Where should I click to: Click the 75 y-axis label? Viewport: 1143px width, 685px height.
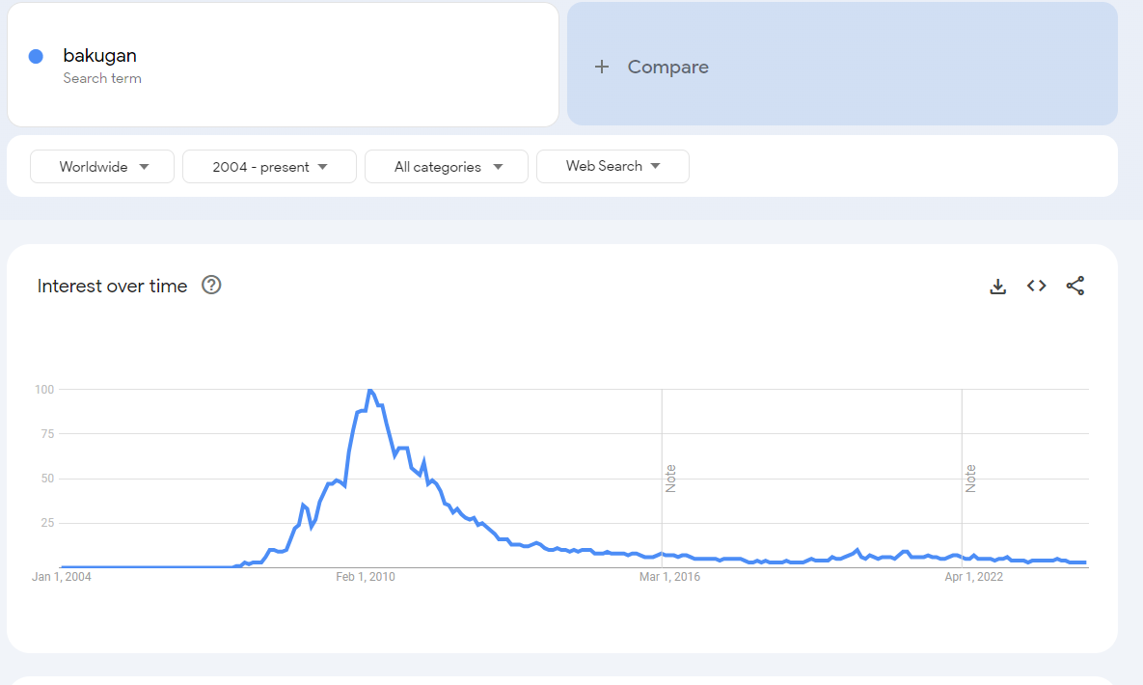[x=47, y=434]
